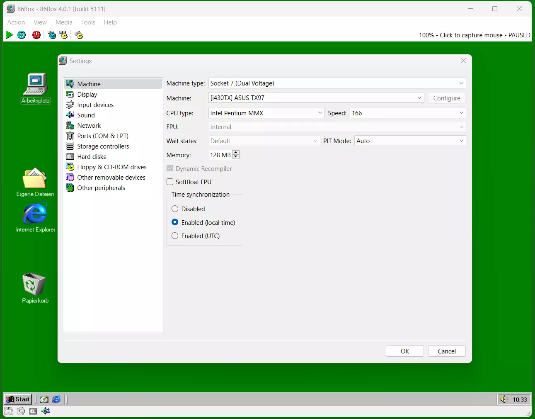Open Floppy & CD-ROM drives category

coord(113,167)
